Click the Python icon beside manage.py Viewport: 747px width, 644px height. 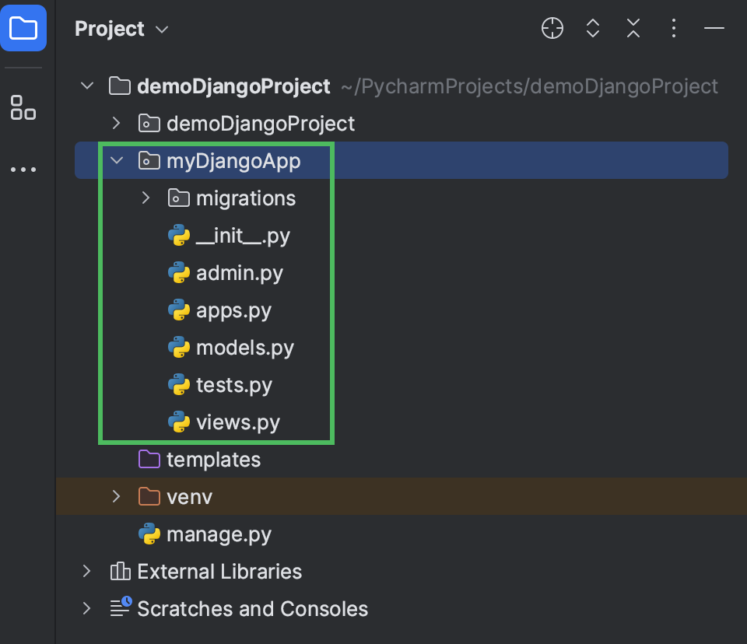(x=149, y=534)
